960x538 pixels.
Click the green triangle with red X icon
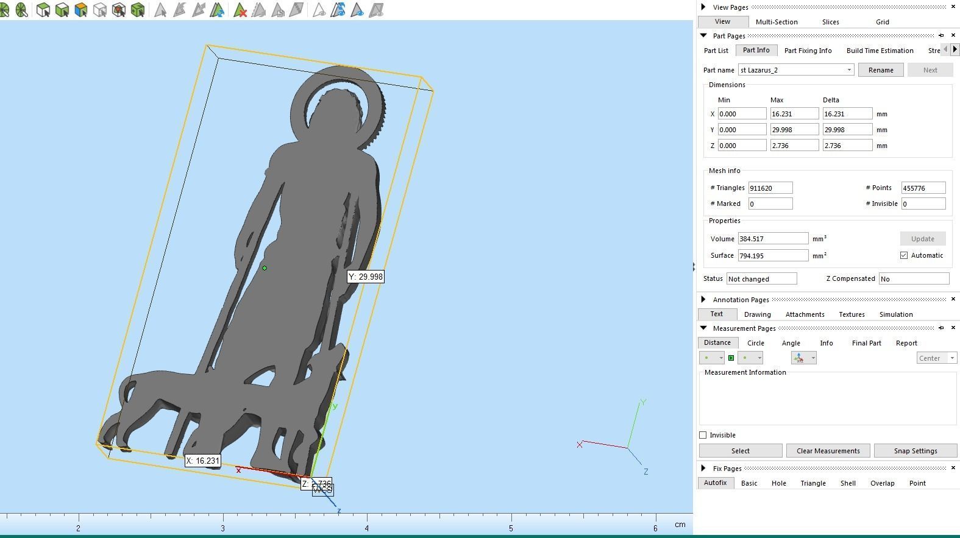pos(240,10)
